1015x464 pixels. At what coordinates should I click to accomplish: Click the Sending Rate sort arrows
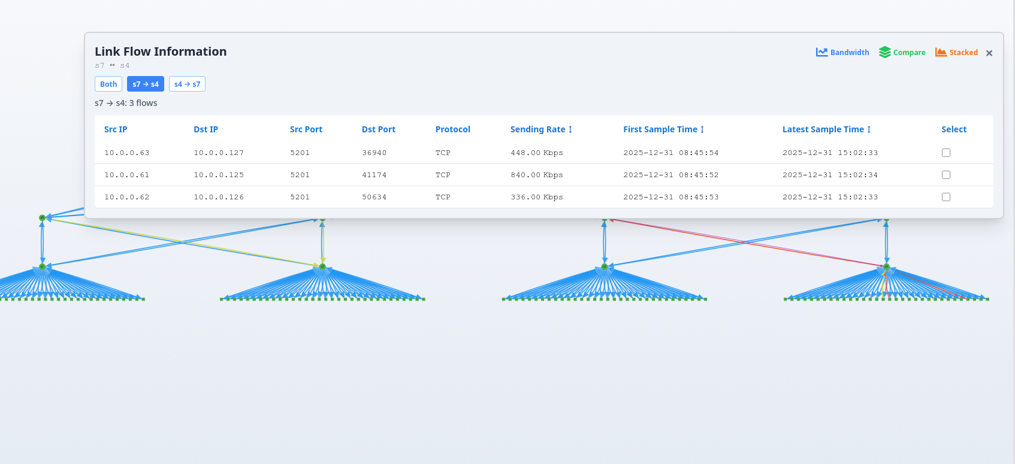coord(570,129)
